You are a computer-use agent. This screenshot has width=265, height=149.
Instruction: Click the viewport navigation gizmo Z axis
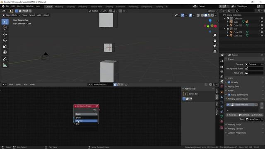[210, 20]
